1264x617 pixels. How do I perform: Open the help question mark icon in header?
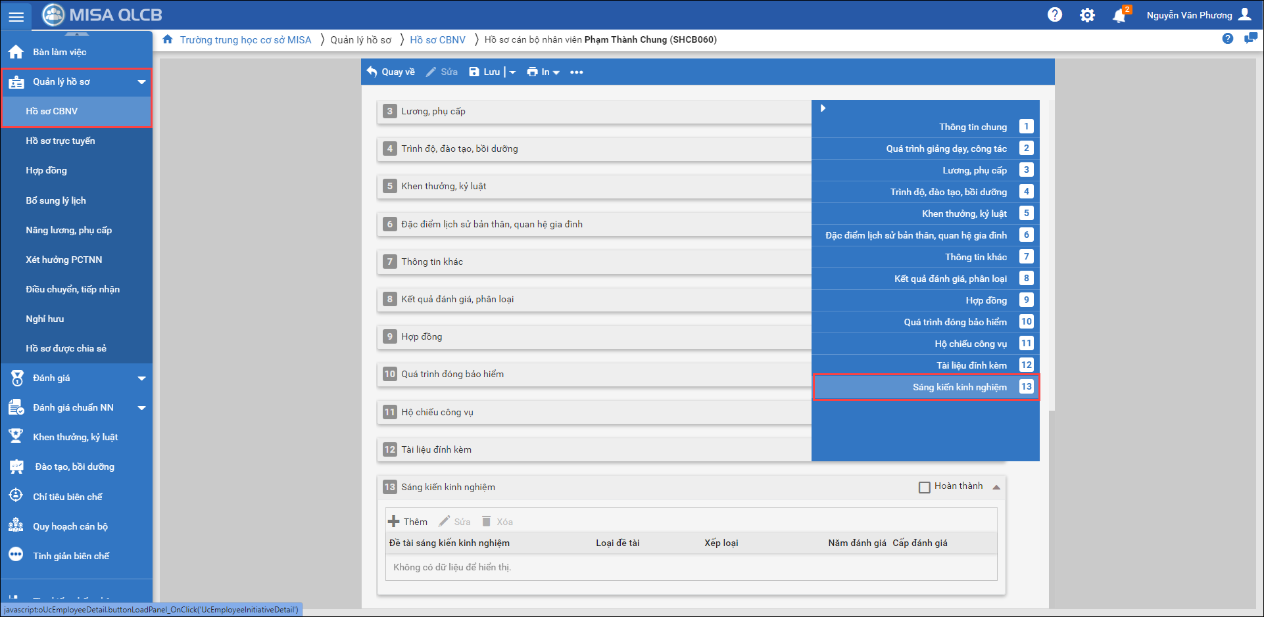click(x=1055, y=14)
